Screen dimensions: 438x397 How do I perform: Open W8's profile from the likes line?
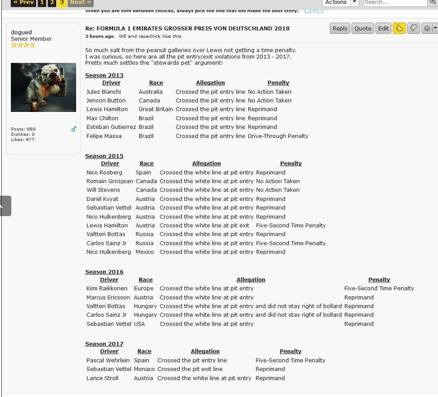click(123, 36)
